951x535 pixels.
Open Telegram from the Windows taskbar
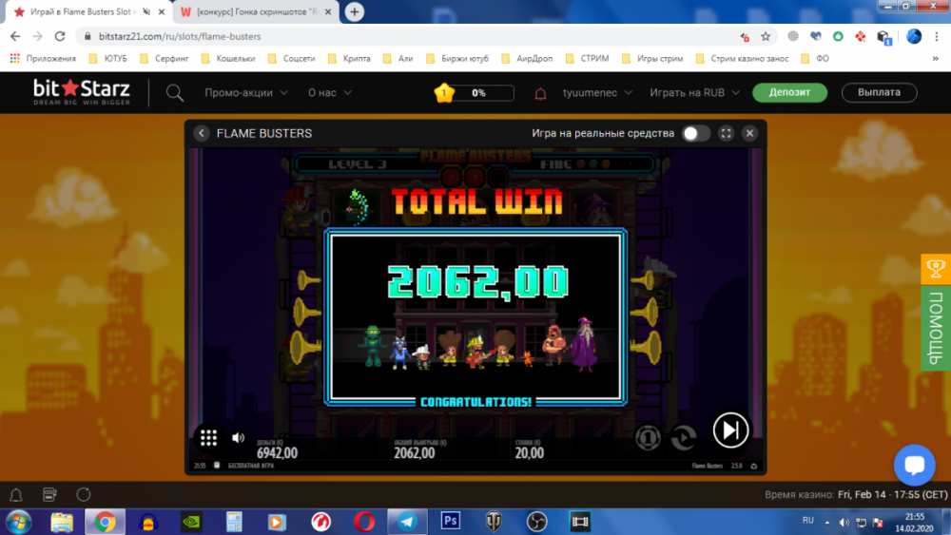click(x=407, y=521)
